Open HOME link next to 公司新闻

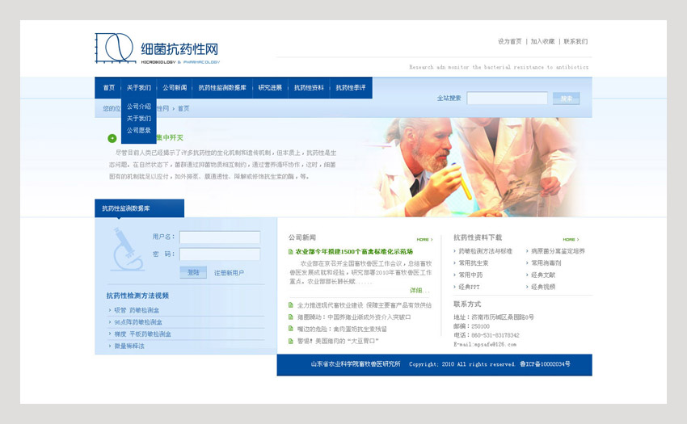424,240
